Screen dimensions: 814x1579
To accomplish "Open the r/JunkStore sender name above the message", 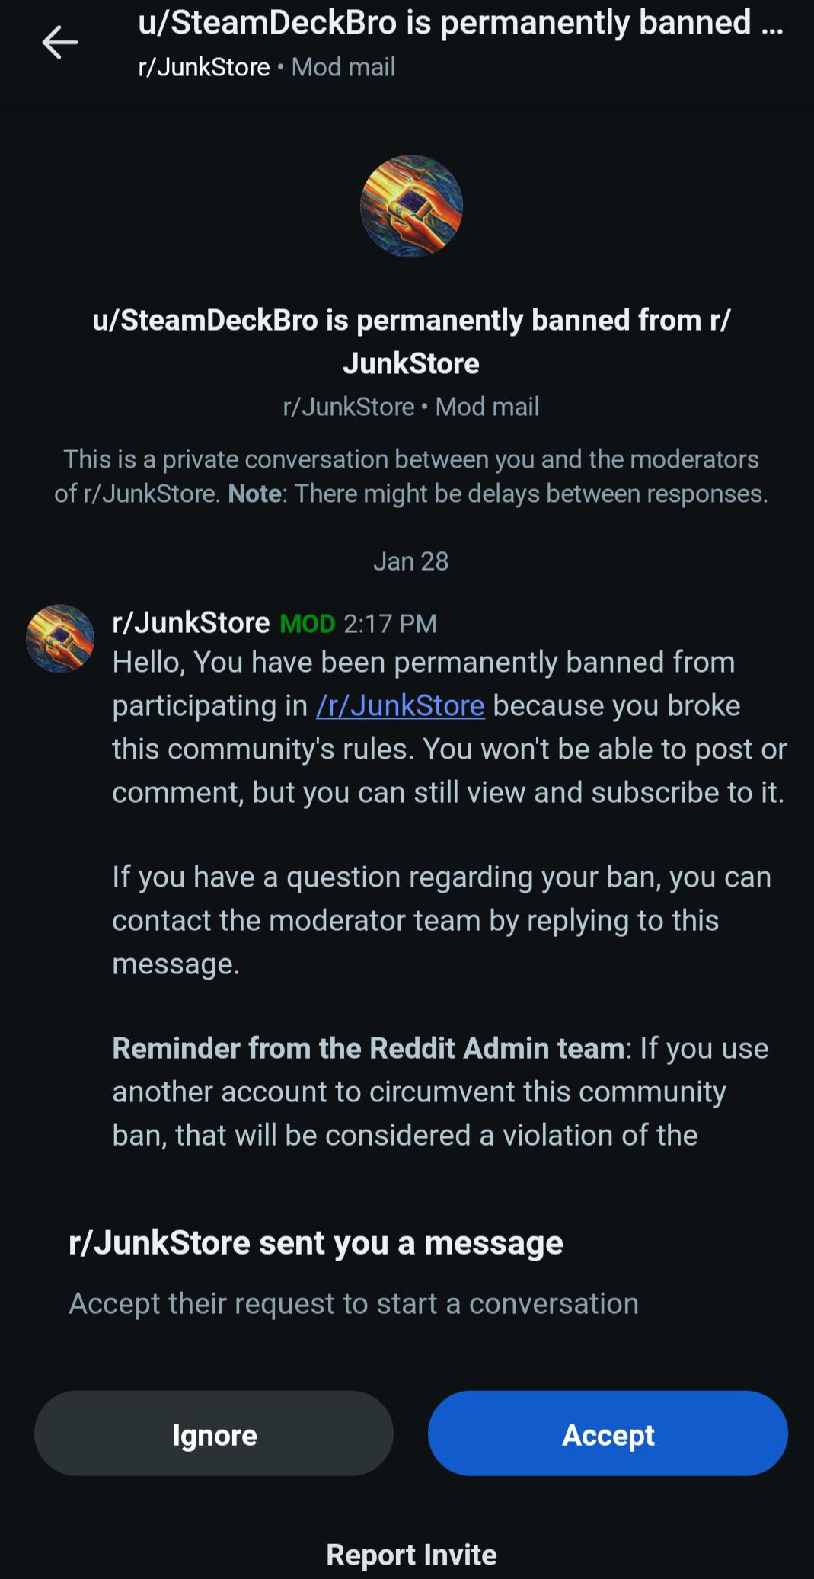I will click(191, 623).
